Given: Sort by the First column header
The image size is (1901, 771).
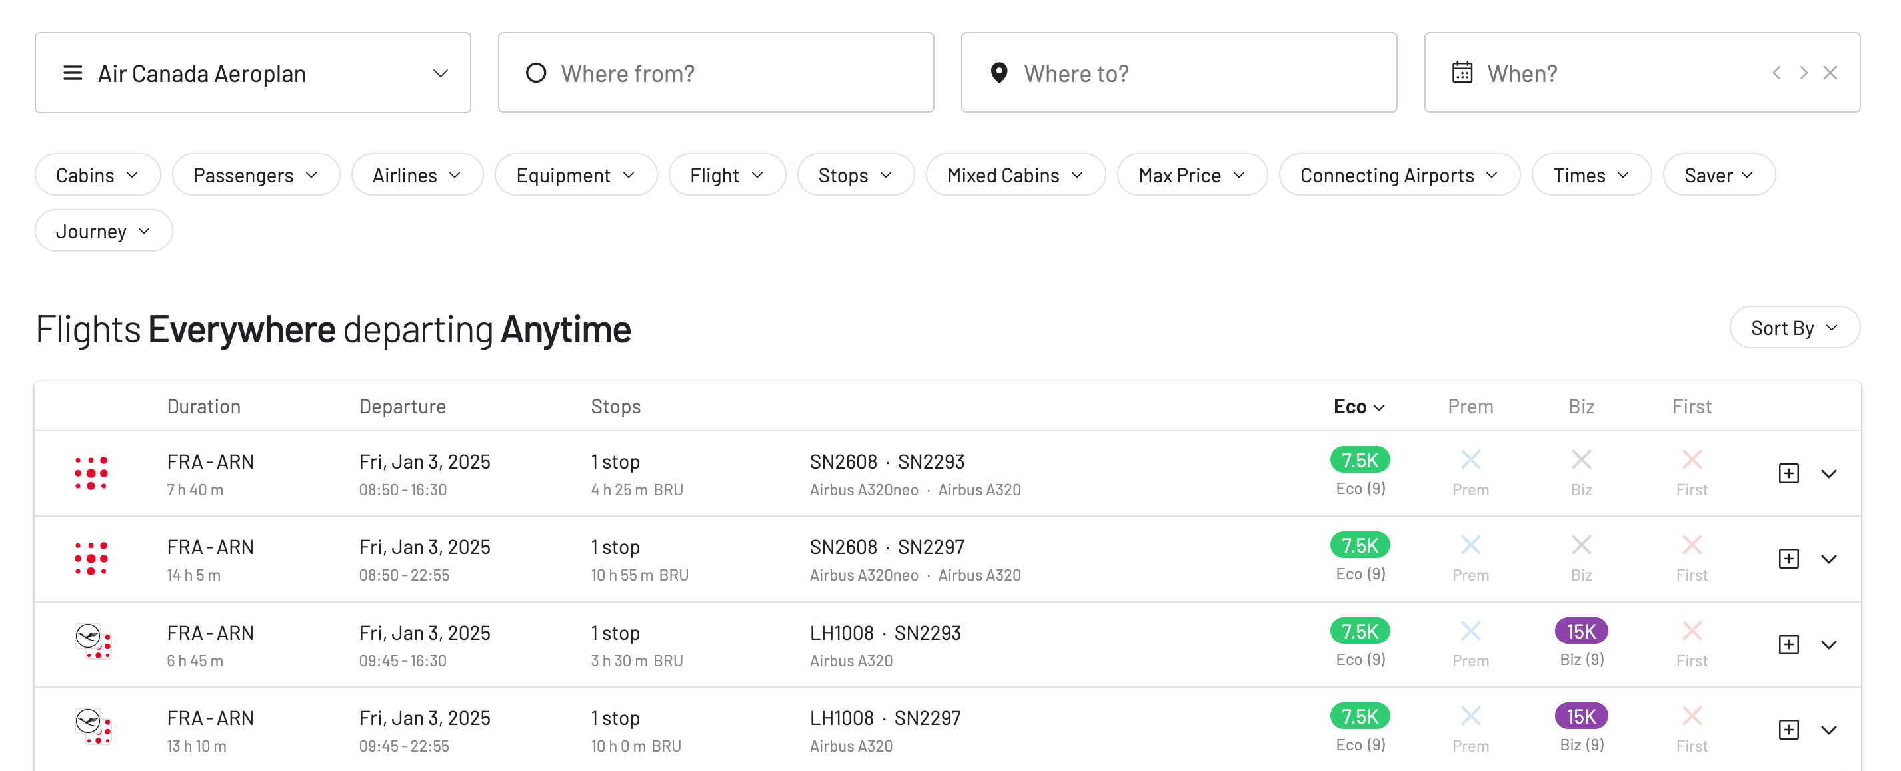Looking at the screenshot, I should pyautogui.click(x=1692, y=406).
